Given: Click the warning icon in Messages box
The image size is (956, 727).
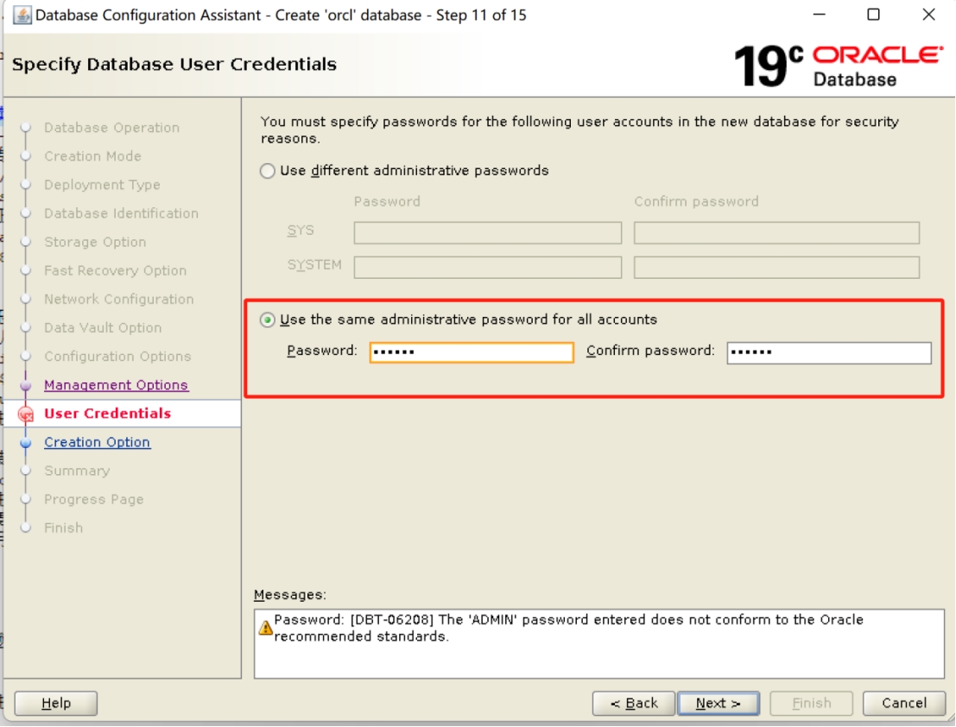Looking at the screenshot, I should (x=265, y=628).
